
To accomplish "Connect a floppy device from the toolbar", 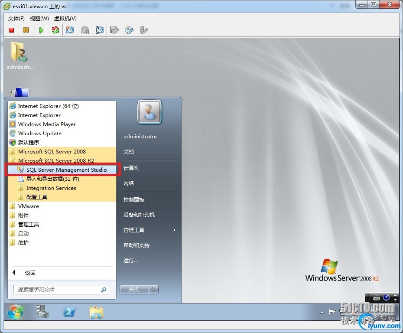I will pos(114,30).
